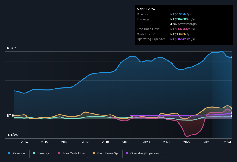This screenshot has height=162, width=237.
Task: Click the 2023 x-axis label
Action: 207,142
